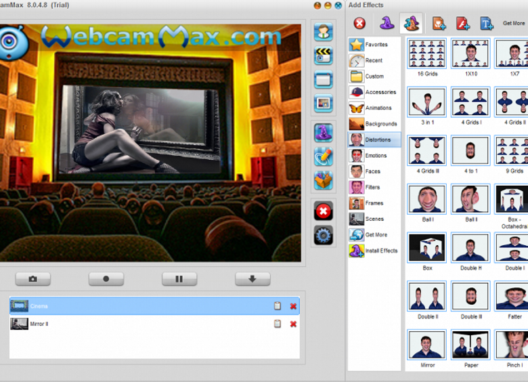Viewport: 528px width, 382px height.
Task: Apply the Box - Octahedral effect
Action: (x=512, y=198)
